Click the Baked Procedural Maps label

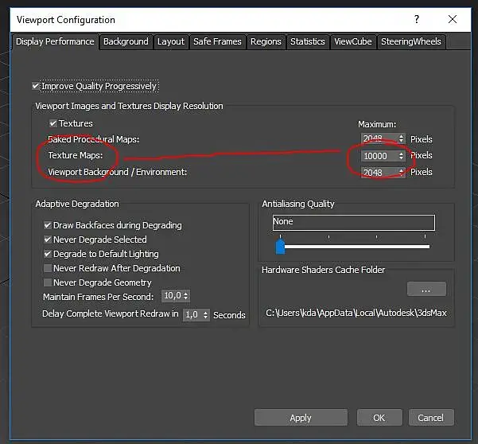[94, 139]
